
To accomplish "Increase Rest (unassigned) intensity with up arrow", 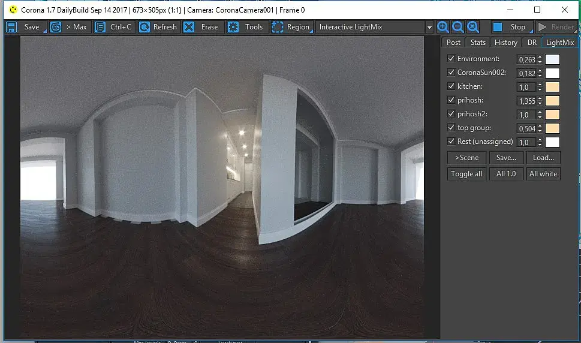I will 540,140.
